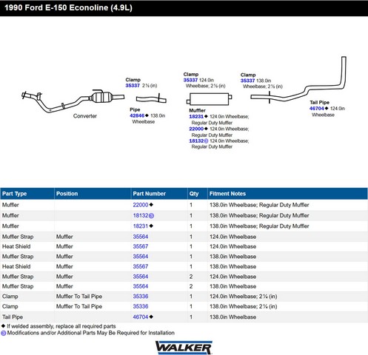The height and width of the screenshot is (355, 368).
Task: Select the 'Pipe' heading above 42846
Action: click(135, 109)
